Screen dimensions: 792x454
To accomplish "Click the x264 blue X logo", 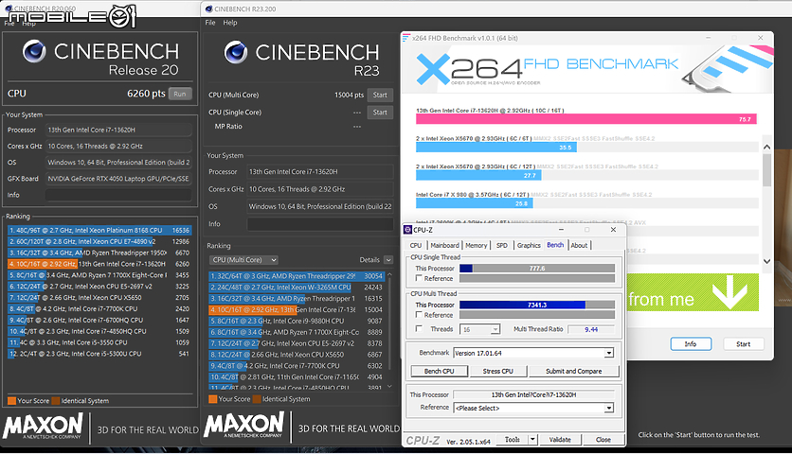I will [433, 69].
